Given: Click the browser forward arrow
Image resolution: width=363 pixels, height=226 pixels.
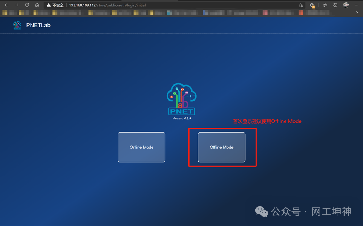Looking at the screenshot, I should click(17, 5).
